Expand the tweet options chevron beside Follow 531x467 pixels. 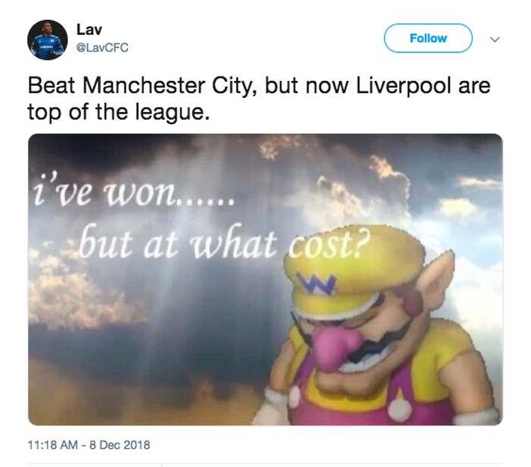coord(495,39)
